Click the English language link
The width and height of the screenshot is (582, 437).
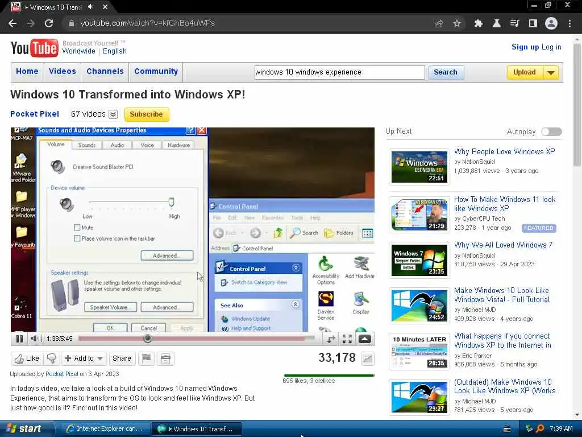point(115,51)
